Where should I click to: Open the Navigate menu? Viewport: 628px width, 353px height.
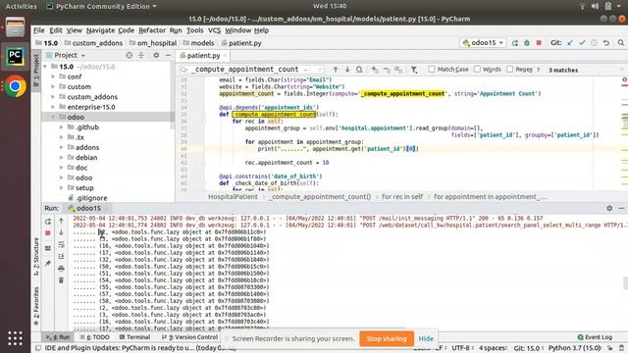100,30
